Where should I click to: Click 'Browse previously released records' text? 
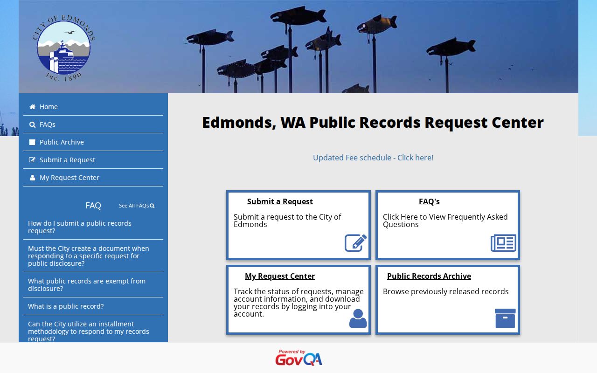[x=446, y=291]
